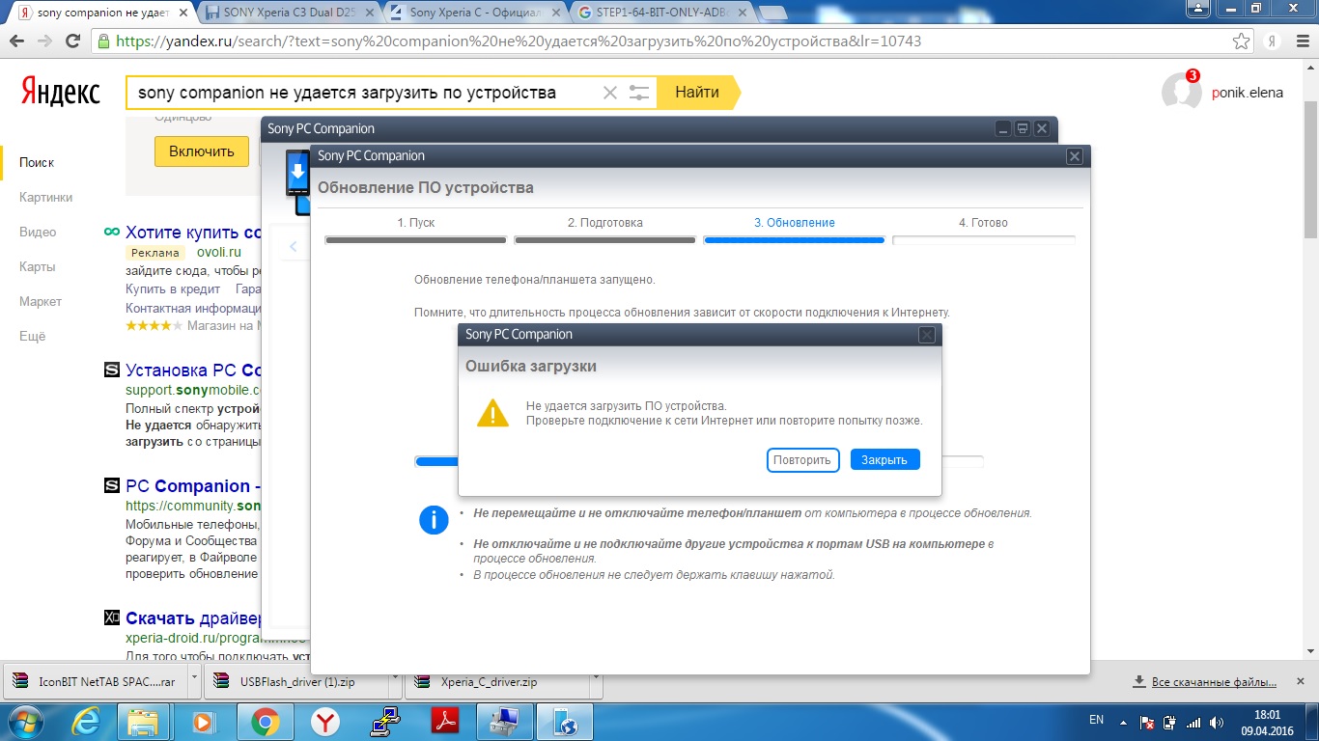Select Маркет in Yandex sidebar
Screen dimensions: 1319x741
(41, 302)
